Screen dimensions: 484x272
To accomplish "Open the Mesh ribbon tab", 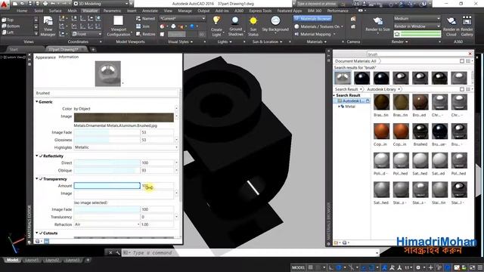I will click(72, 11).
